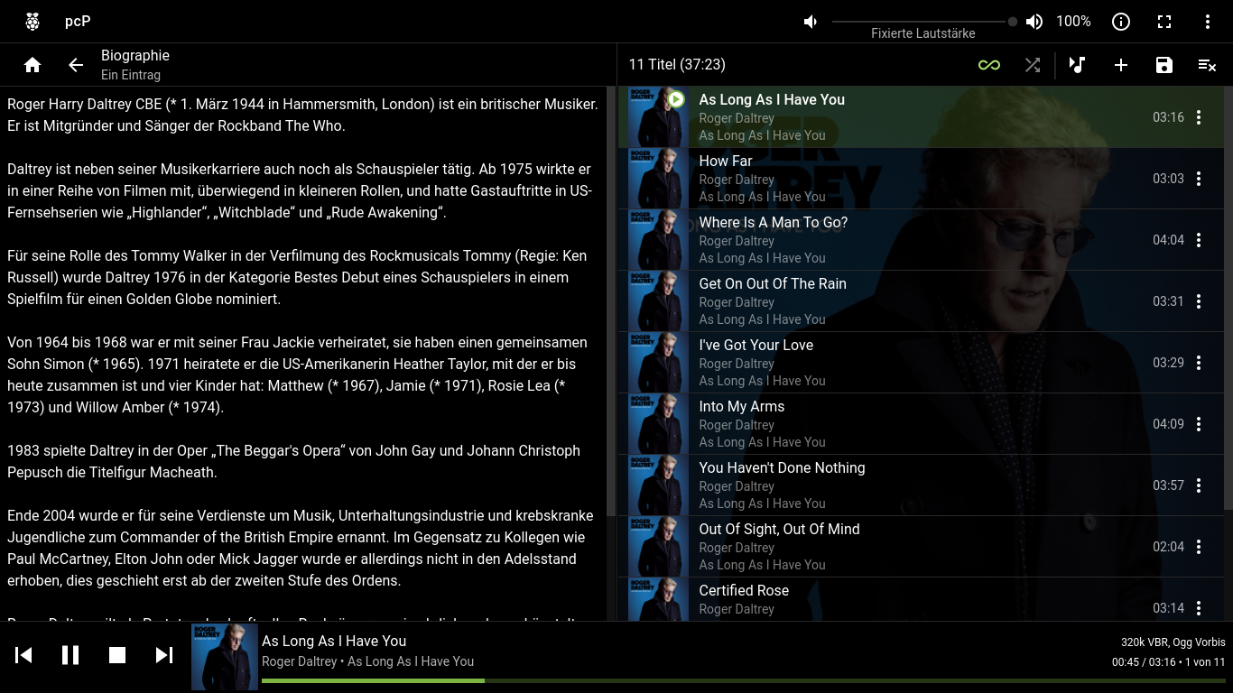Open the info icon in top bar
The width and height of the screenshot is (1233, 693).
1121,22
